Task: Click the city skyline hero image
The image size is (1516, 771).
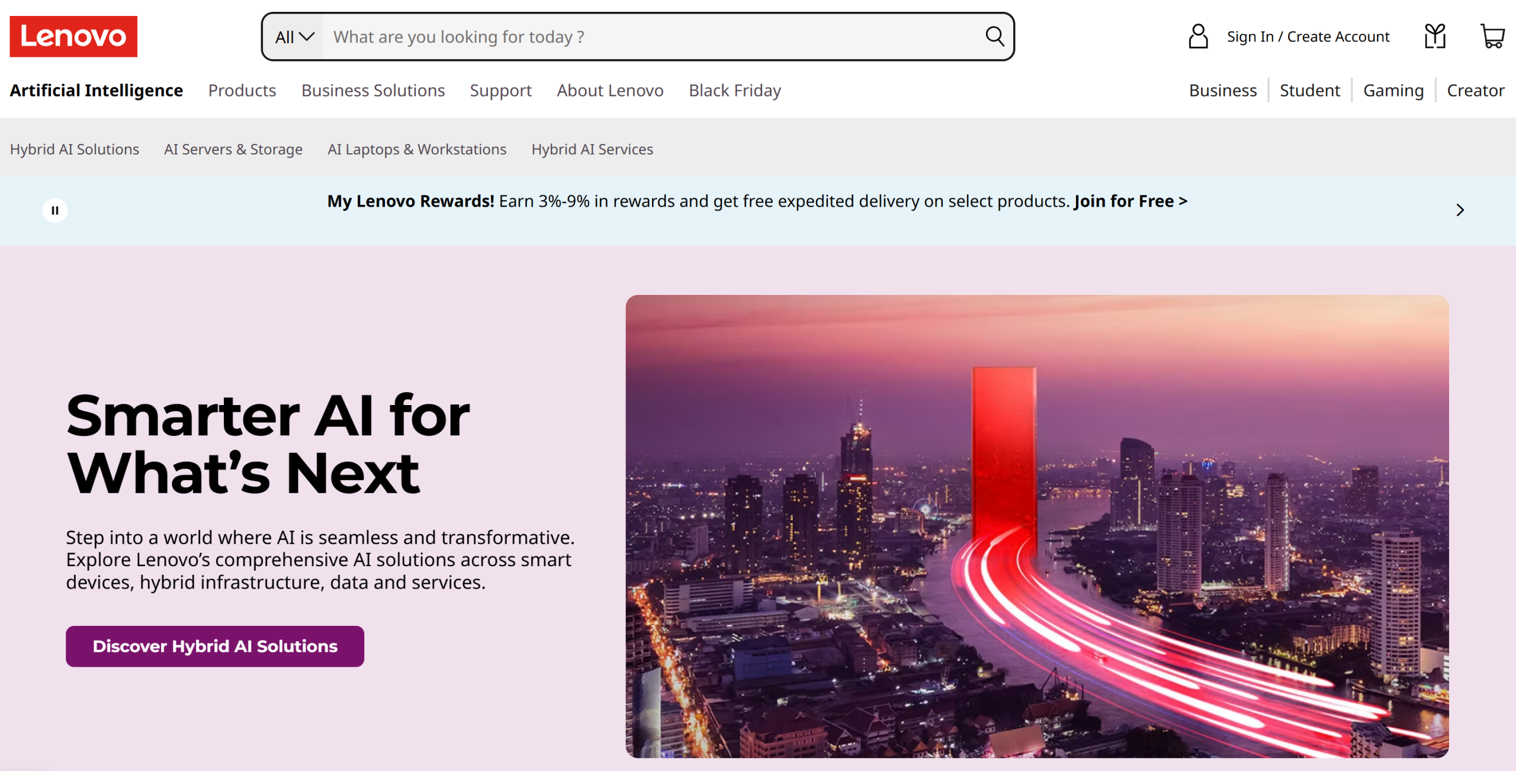Action: [1037, 526]
